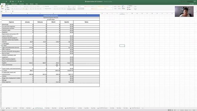Viewport: 197px width, 111px height.
Task: Switch to the Mar Data sheet tab
Action: click(x=28, y=108)
